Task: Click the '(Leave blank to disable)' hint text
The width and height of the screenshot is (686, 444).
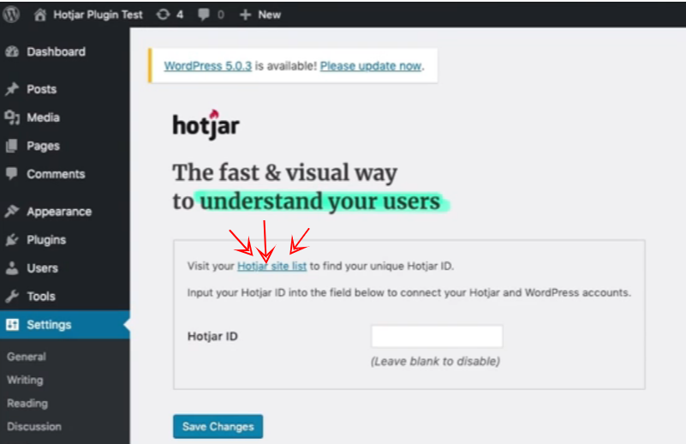Action: click(x=435, y=361)
